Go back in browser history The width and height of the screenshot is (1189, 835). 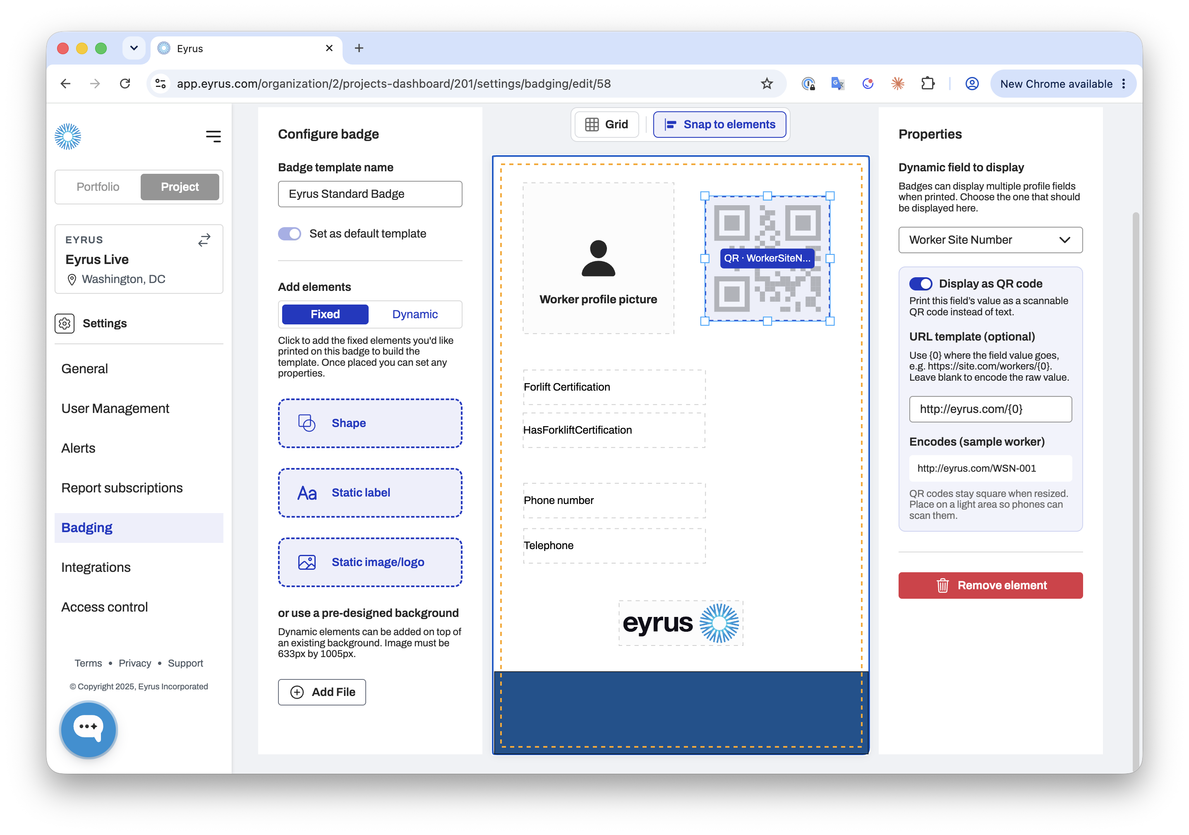click(x=66, y=84)
